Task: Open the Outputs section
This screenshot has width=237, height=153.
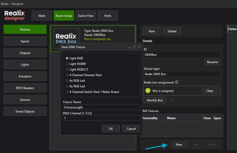Action: 25,53
